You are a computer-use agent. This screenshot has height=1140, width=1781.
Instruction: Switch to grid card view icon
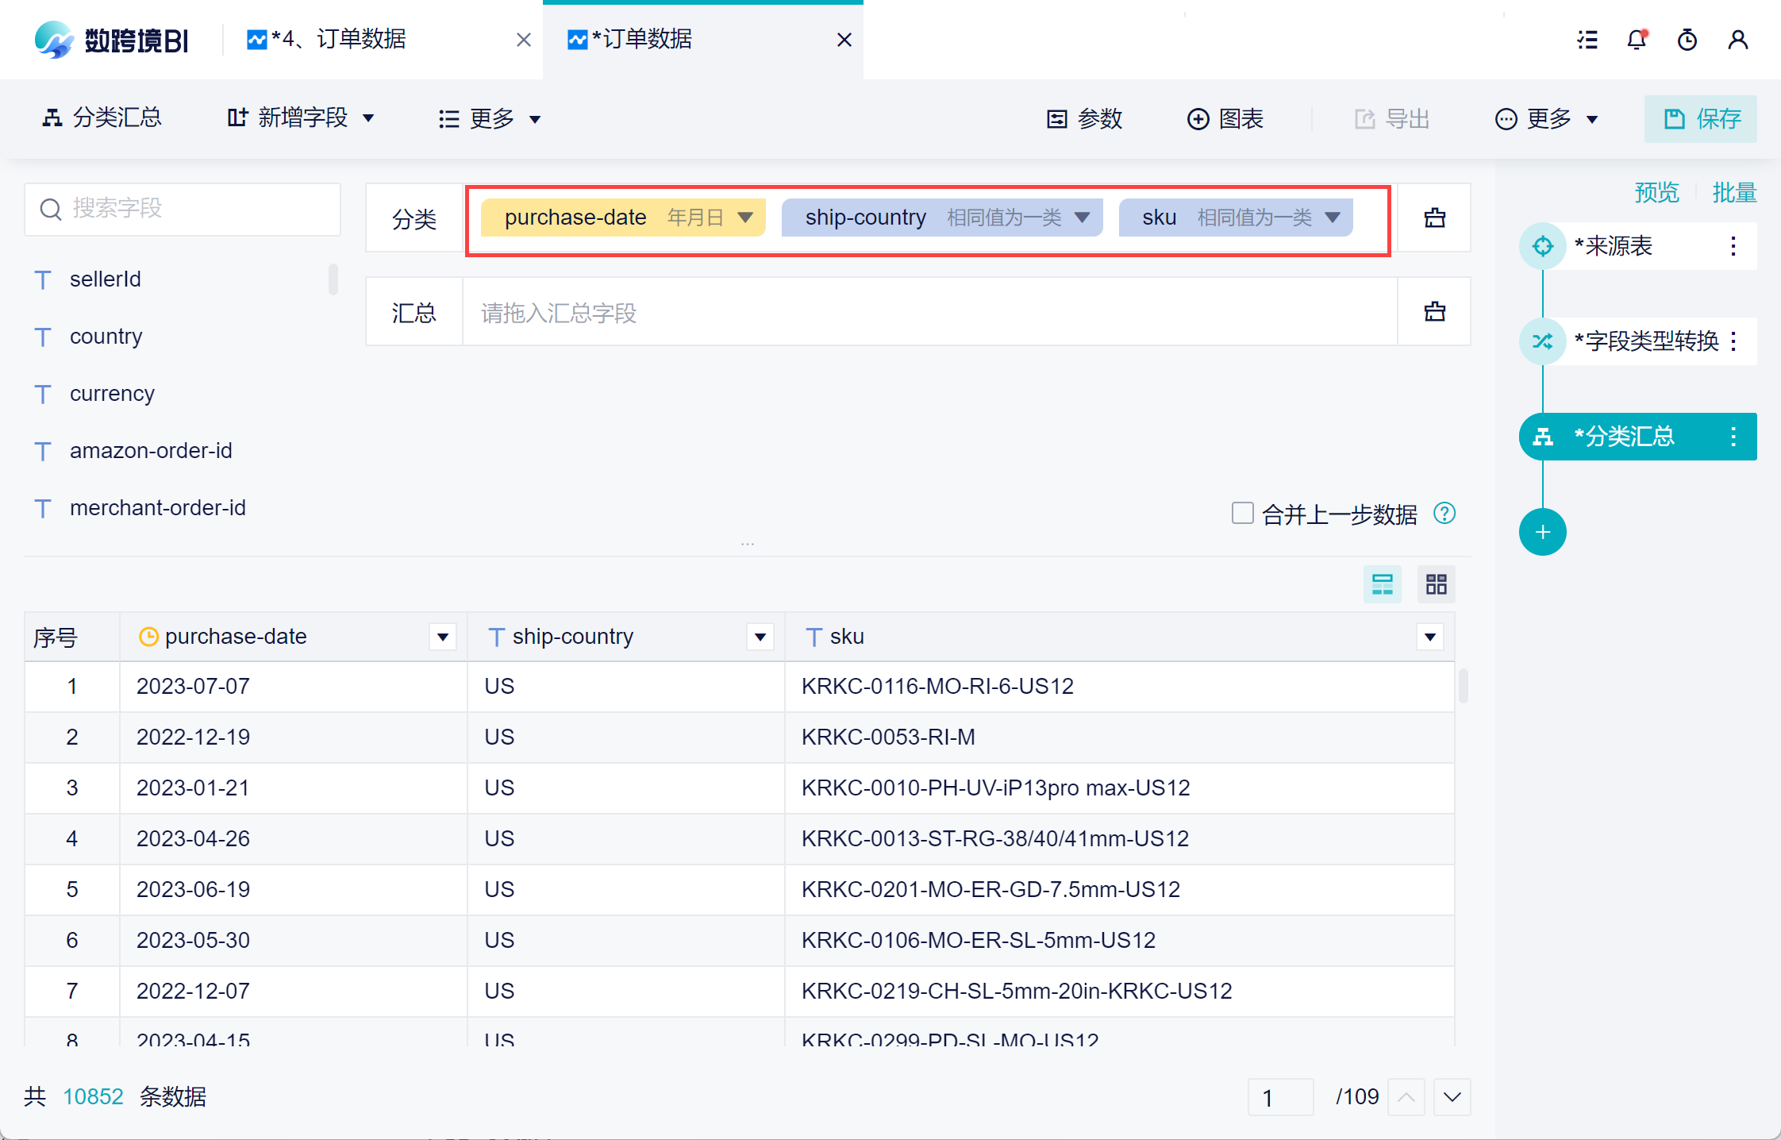pyautogui.click(x=1436, y=585)
